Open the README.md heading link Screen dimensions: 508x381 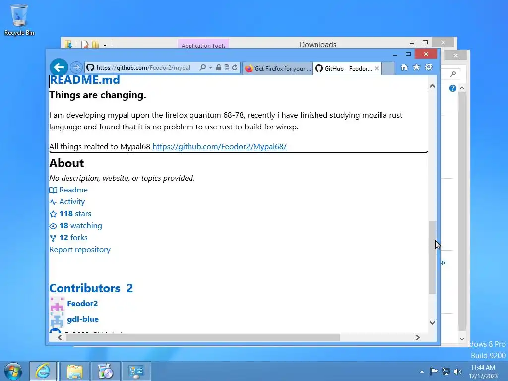click(84, 80)
